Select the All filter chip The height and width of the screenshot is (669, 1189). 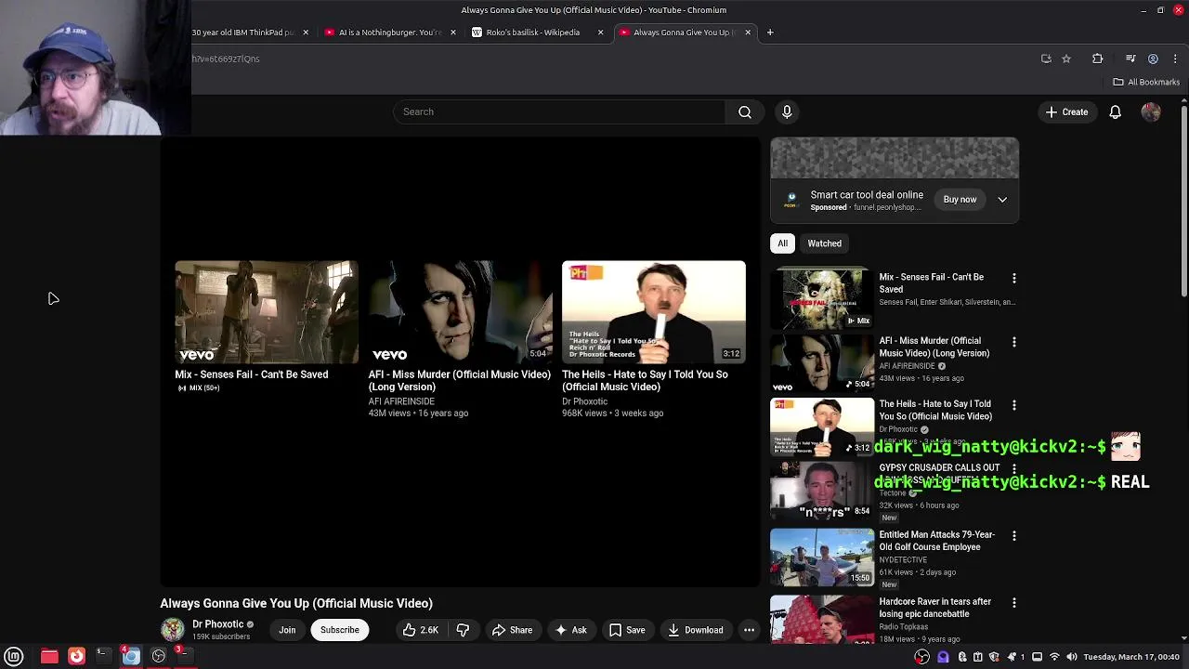click(782, 243)
